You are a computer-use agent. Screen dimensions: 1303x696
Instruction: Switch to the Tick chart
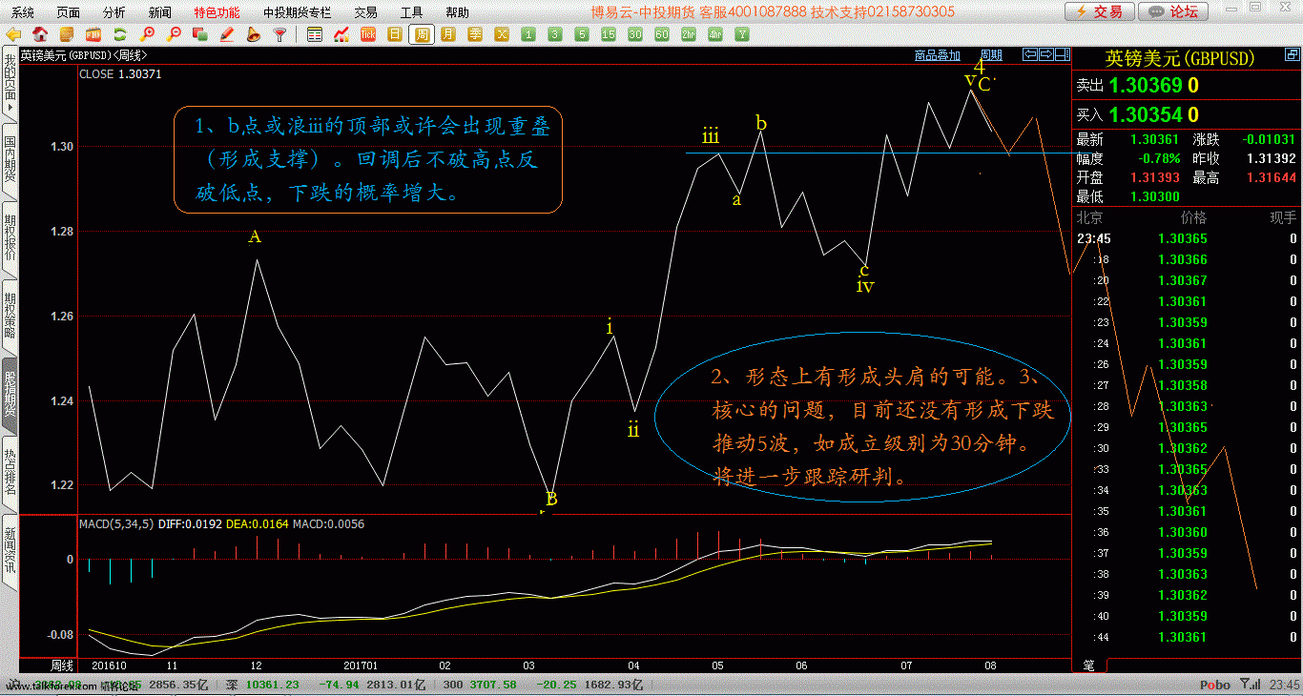pos(368,34)
